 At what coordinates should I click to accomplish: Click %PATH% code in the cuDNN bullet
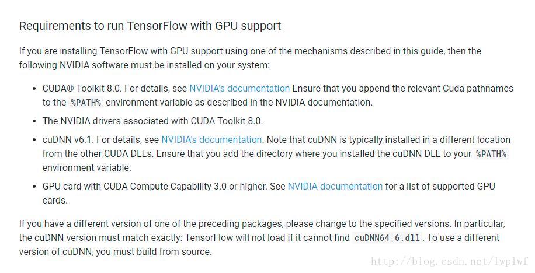click(x=491, y=154)
